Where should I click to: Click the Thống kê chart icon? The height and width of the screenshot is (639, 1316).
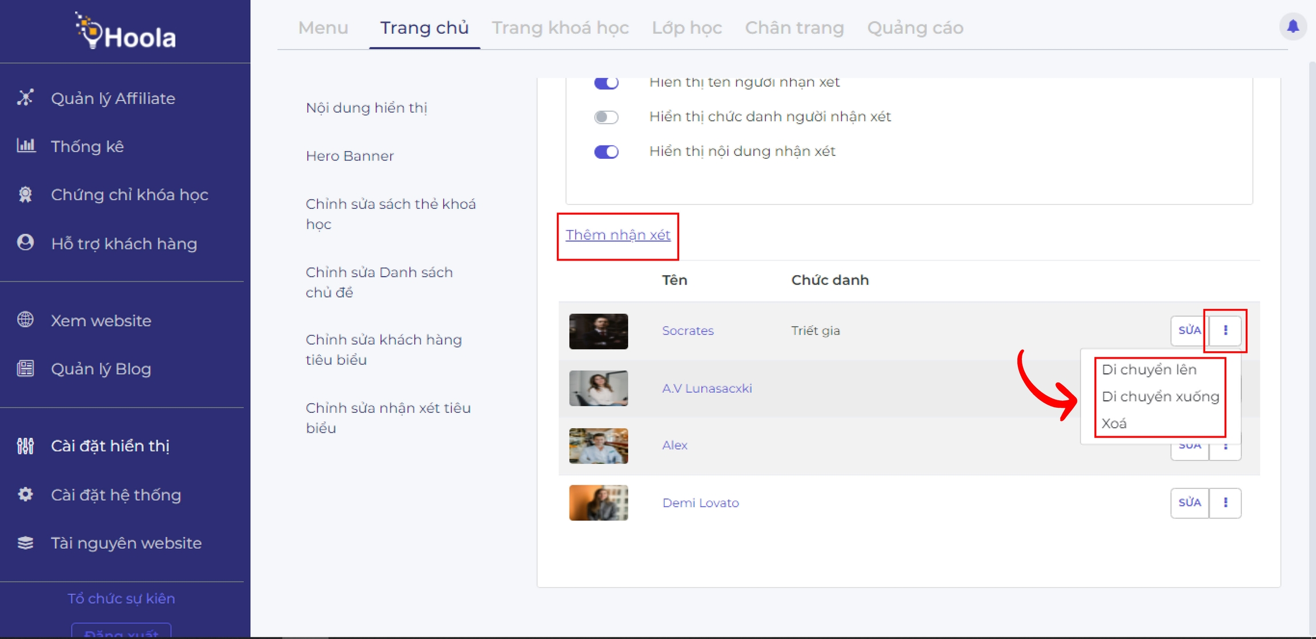click(26, 146)
